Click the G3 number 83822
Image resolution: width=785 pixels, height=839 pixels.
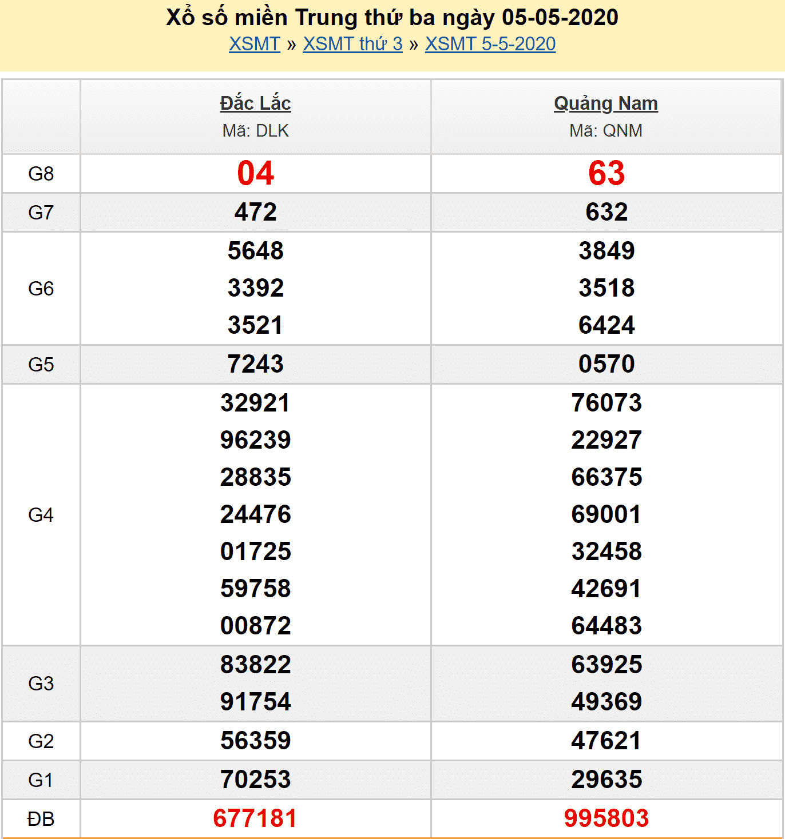point(256,665)
